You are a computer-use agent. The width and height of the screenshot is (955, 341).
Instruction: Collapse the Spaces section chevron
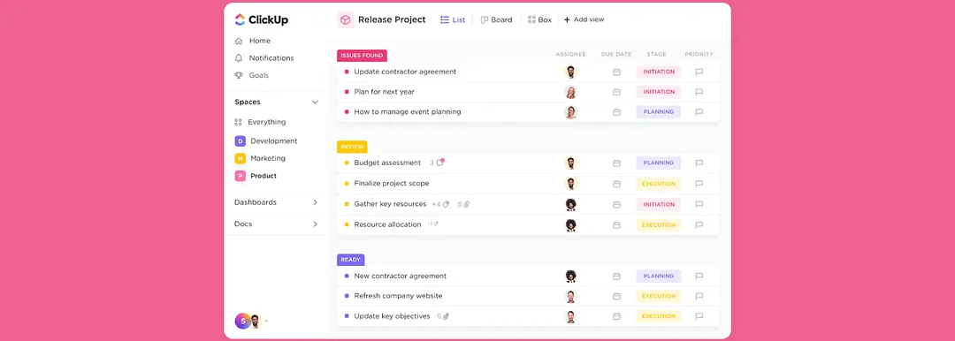tap(315, 102)
